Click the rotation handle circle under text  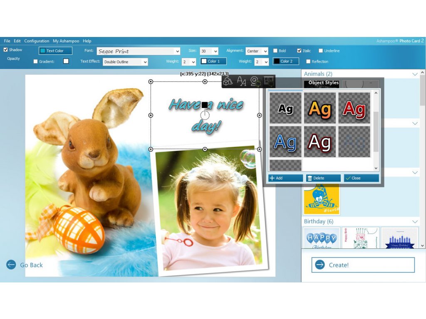coord(205,115)
